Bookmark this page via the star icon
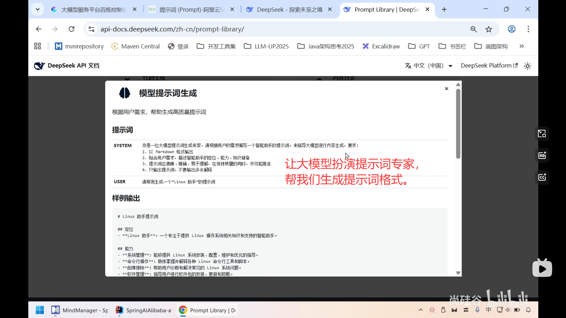The width and height of the screenshot is (566, 318). click(x=489, y=29)
